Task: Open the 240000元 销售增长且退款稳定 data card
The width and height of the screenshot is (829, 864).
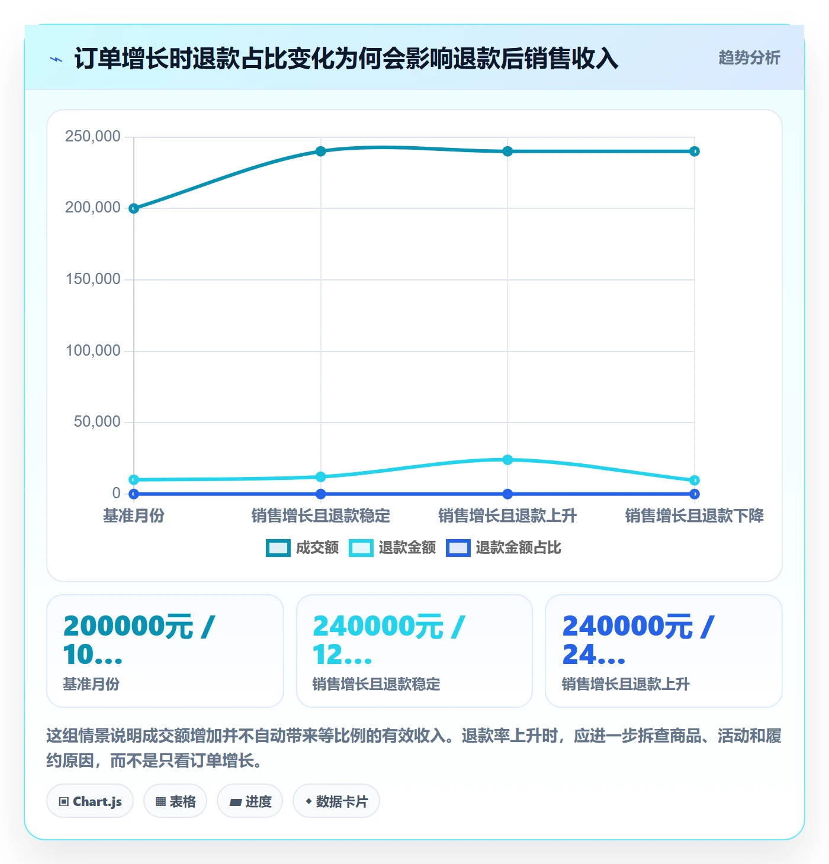Action: pos(415,651)
